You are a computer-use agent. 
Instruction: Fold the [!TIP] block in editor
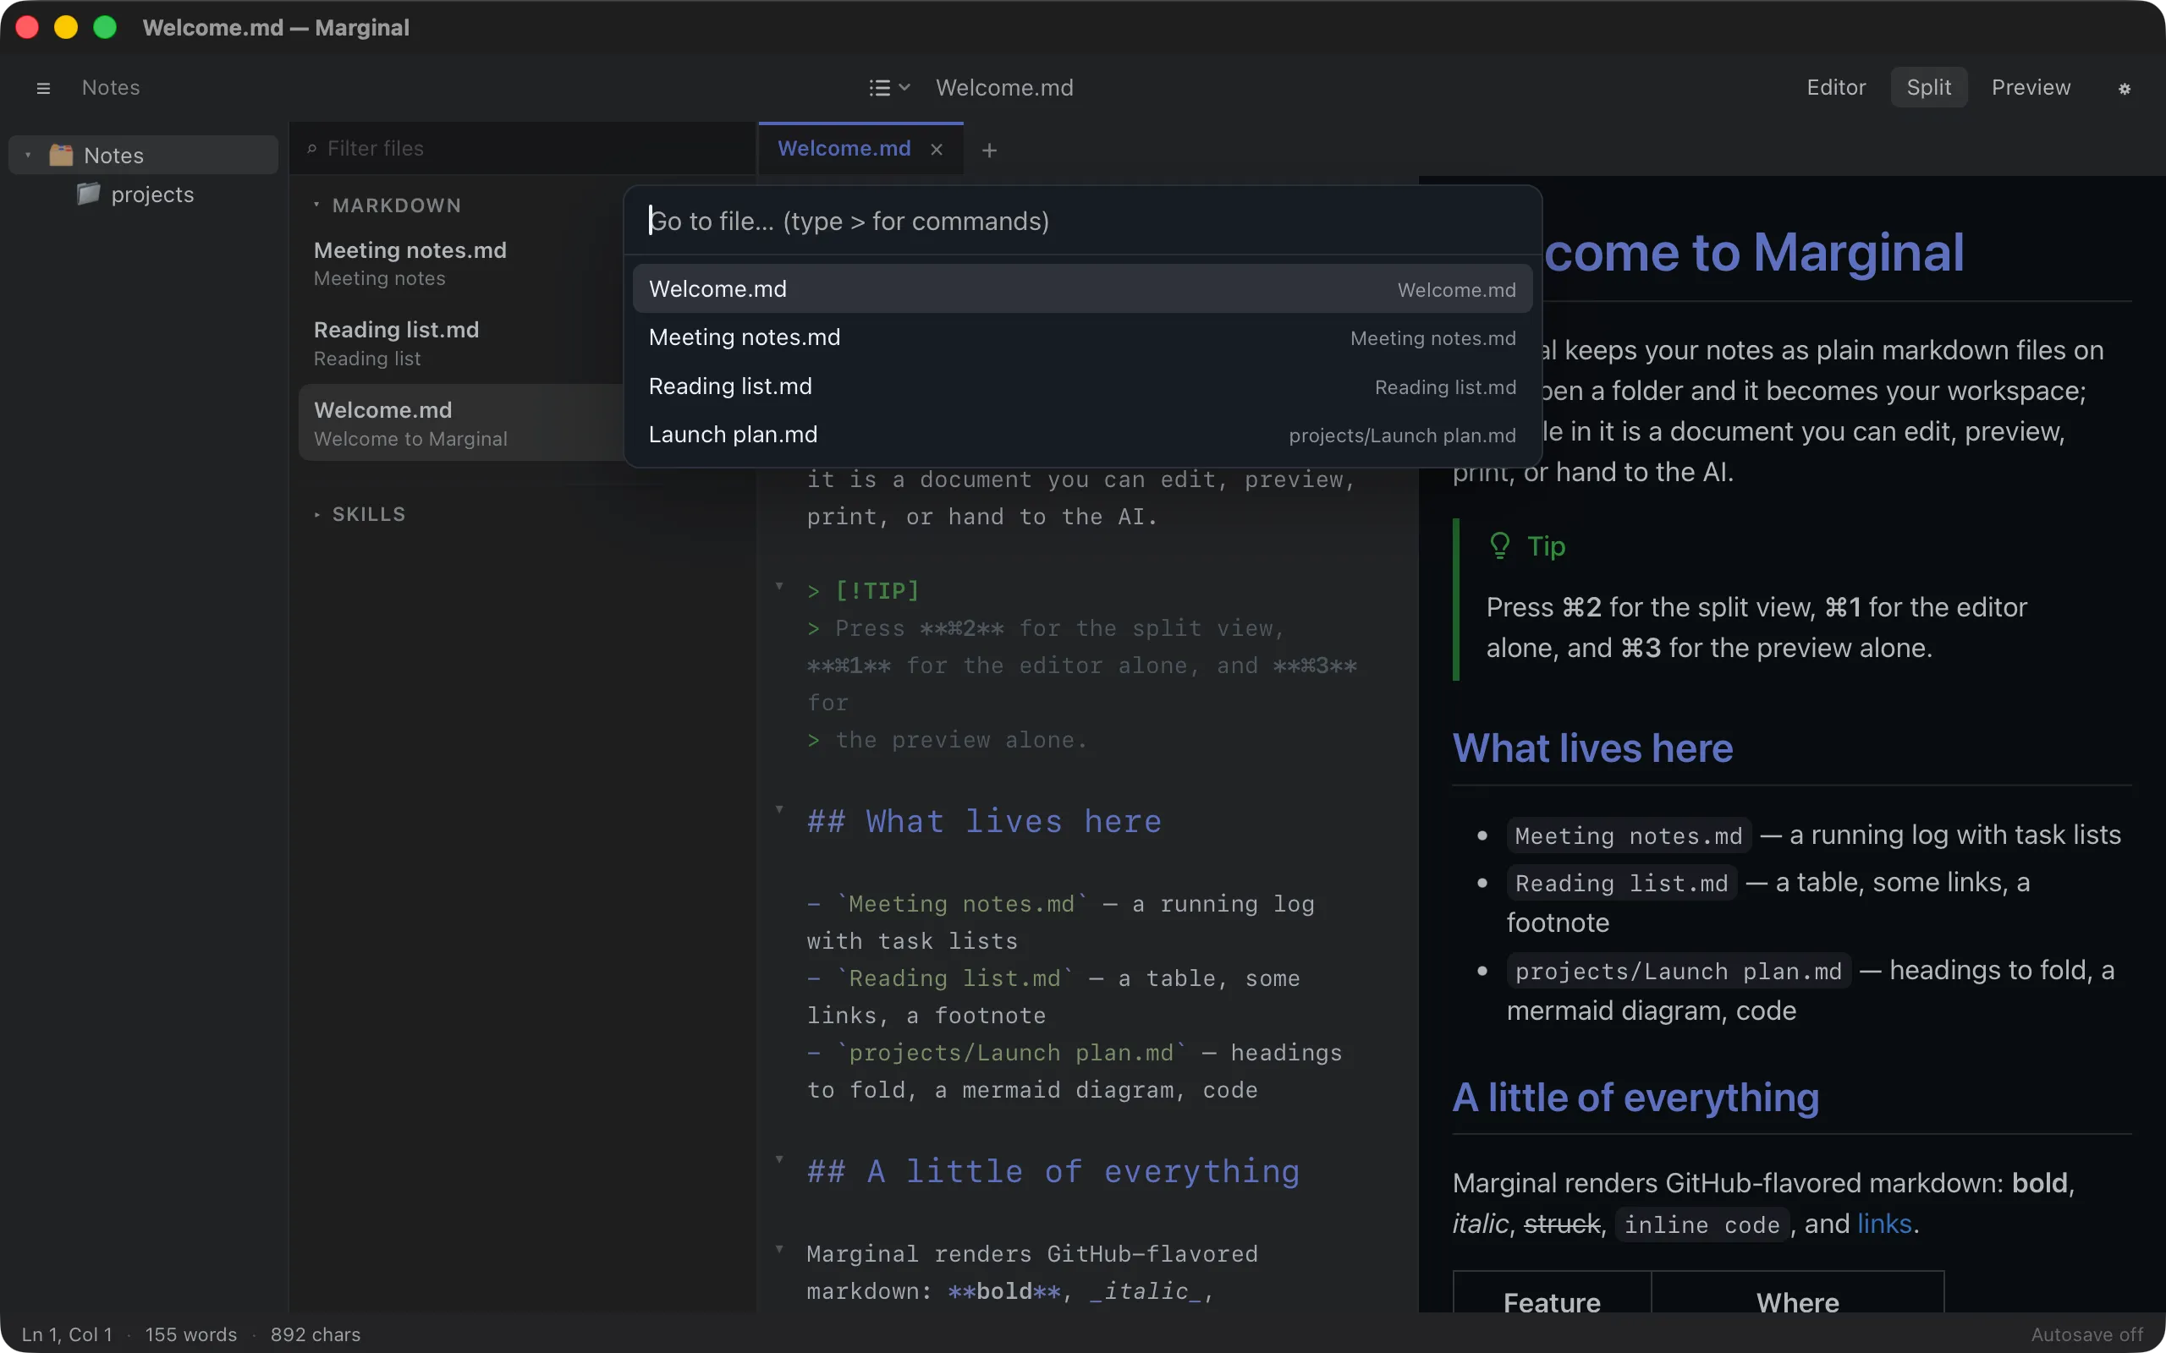(779, 587)
